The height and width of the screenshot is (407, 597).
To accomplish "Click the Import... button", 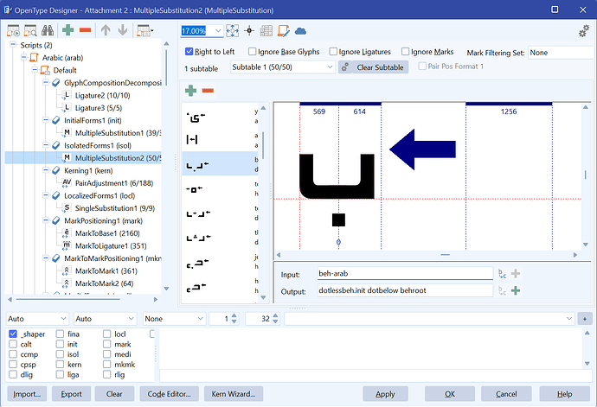I will tap(27, 394).
